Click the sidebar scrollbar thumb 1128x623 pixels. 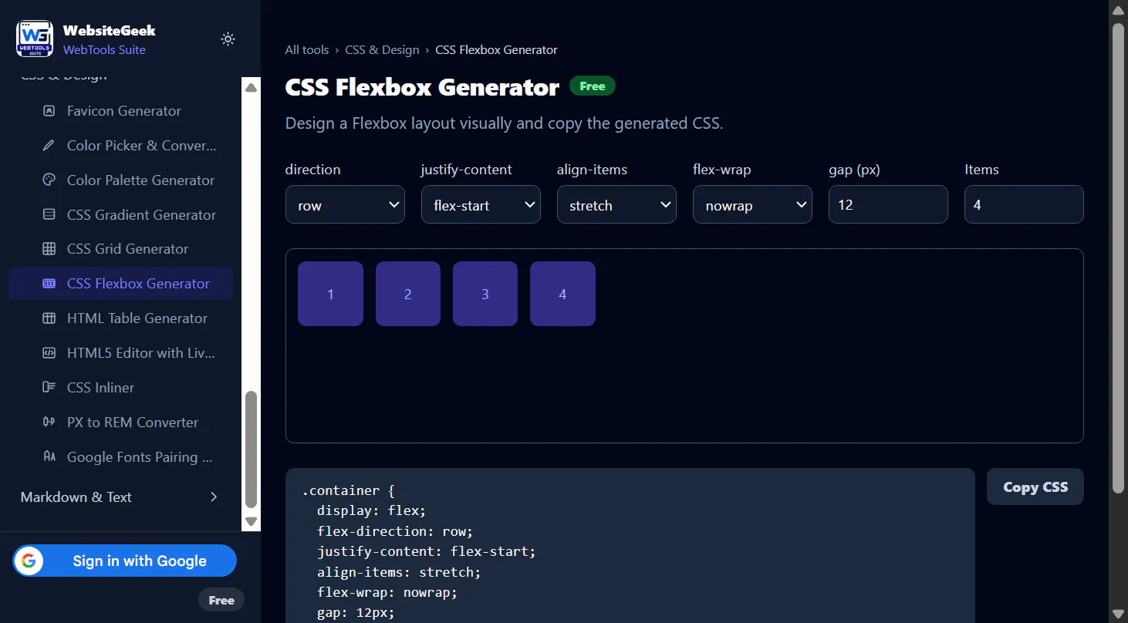[x=251, y=450]
